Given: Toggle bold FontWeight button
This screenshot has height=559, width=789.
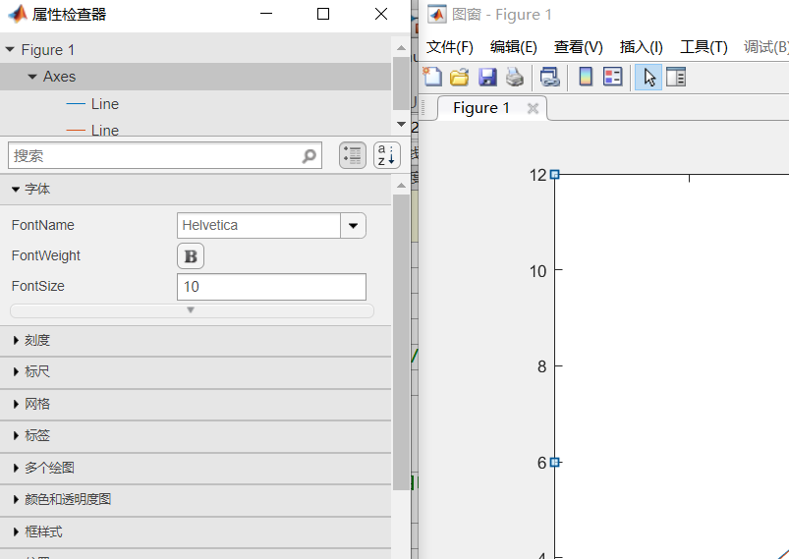Looking at the screenshot, I should [x=191, y=256].
